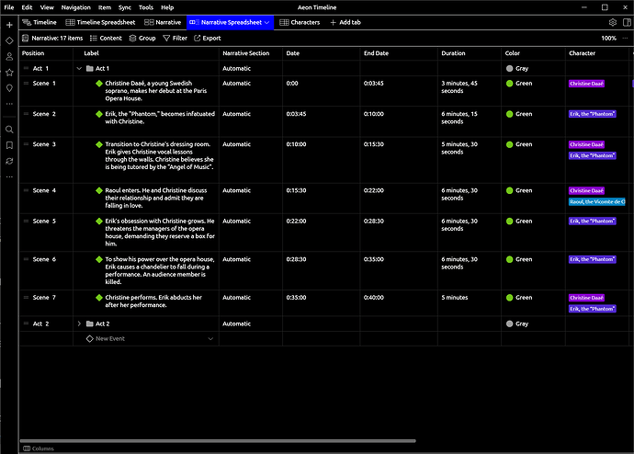The image size is (634, 454).
Task: Click the Gray color swatch for Act 1
Action: pos(510,68)
